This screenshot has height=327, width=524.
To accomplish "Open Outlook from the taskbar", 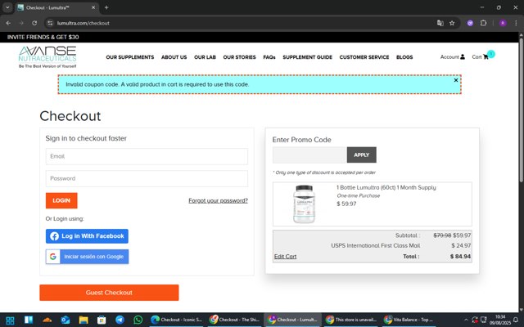I will click(65, 320).
